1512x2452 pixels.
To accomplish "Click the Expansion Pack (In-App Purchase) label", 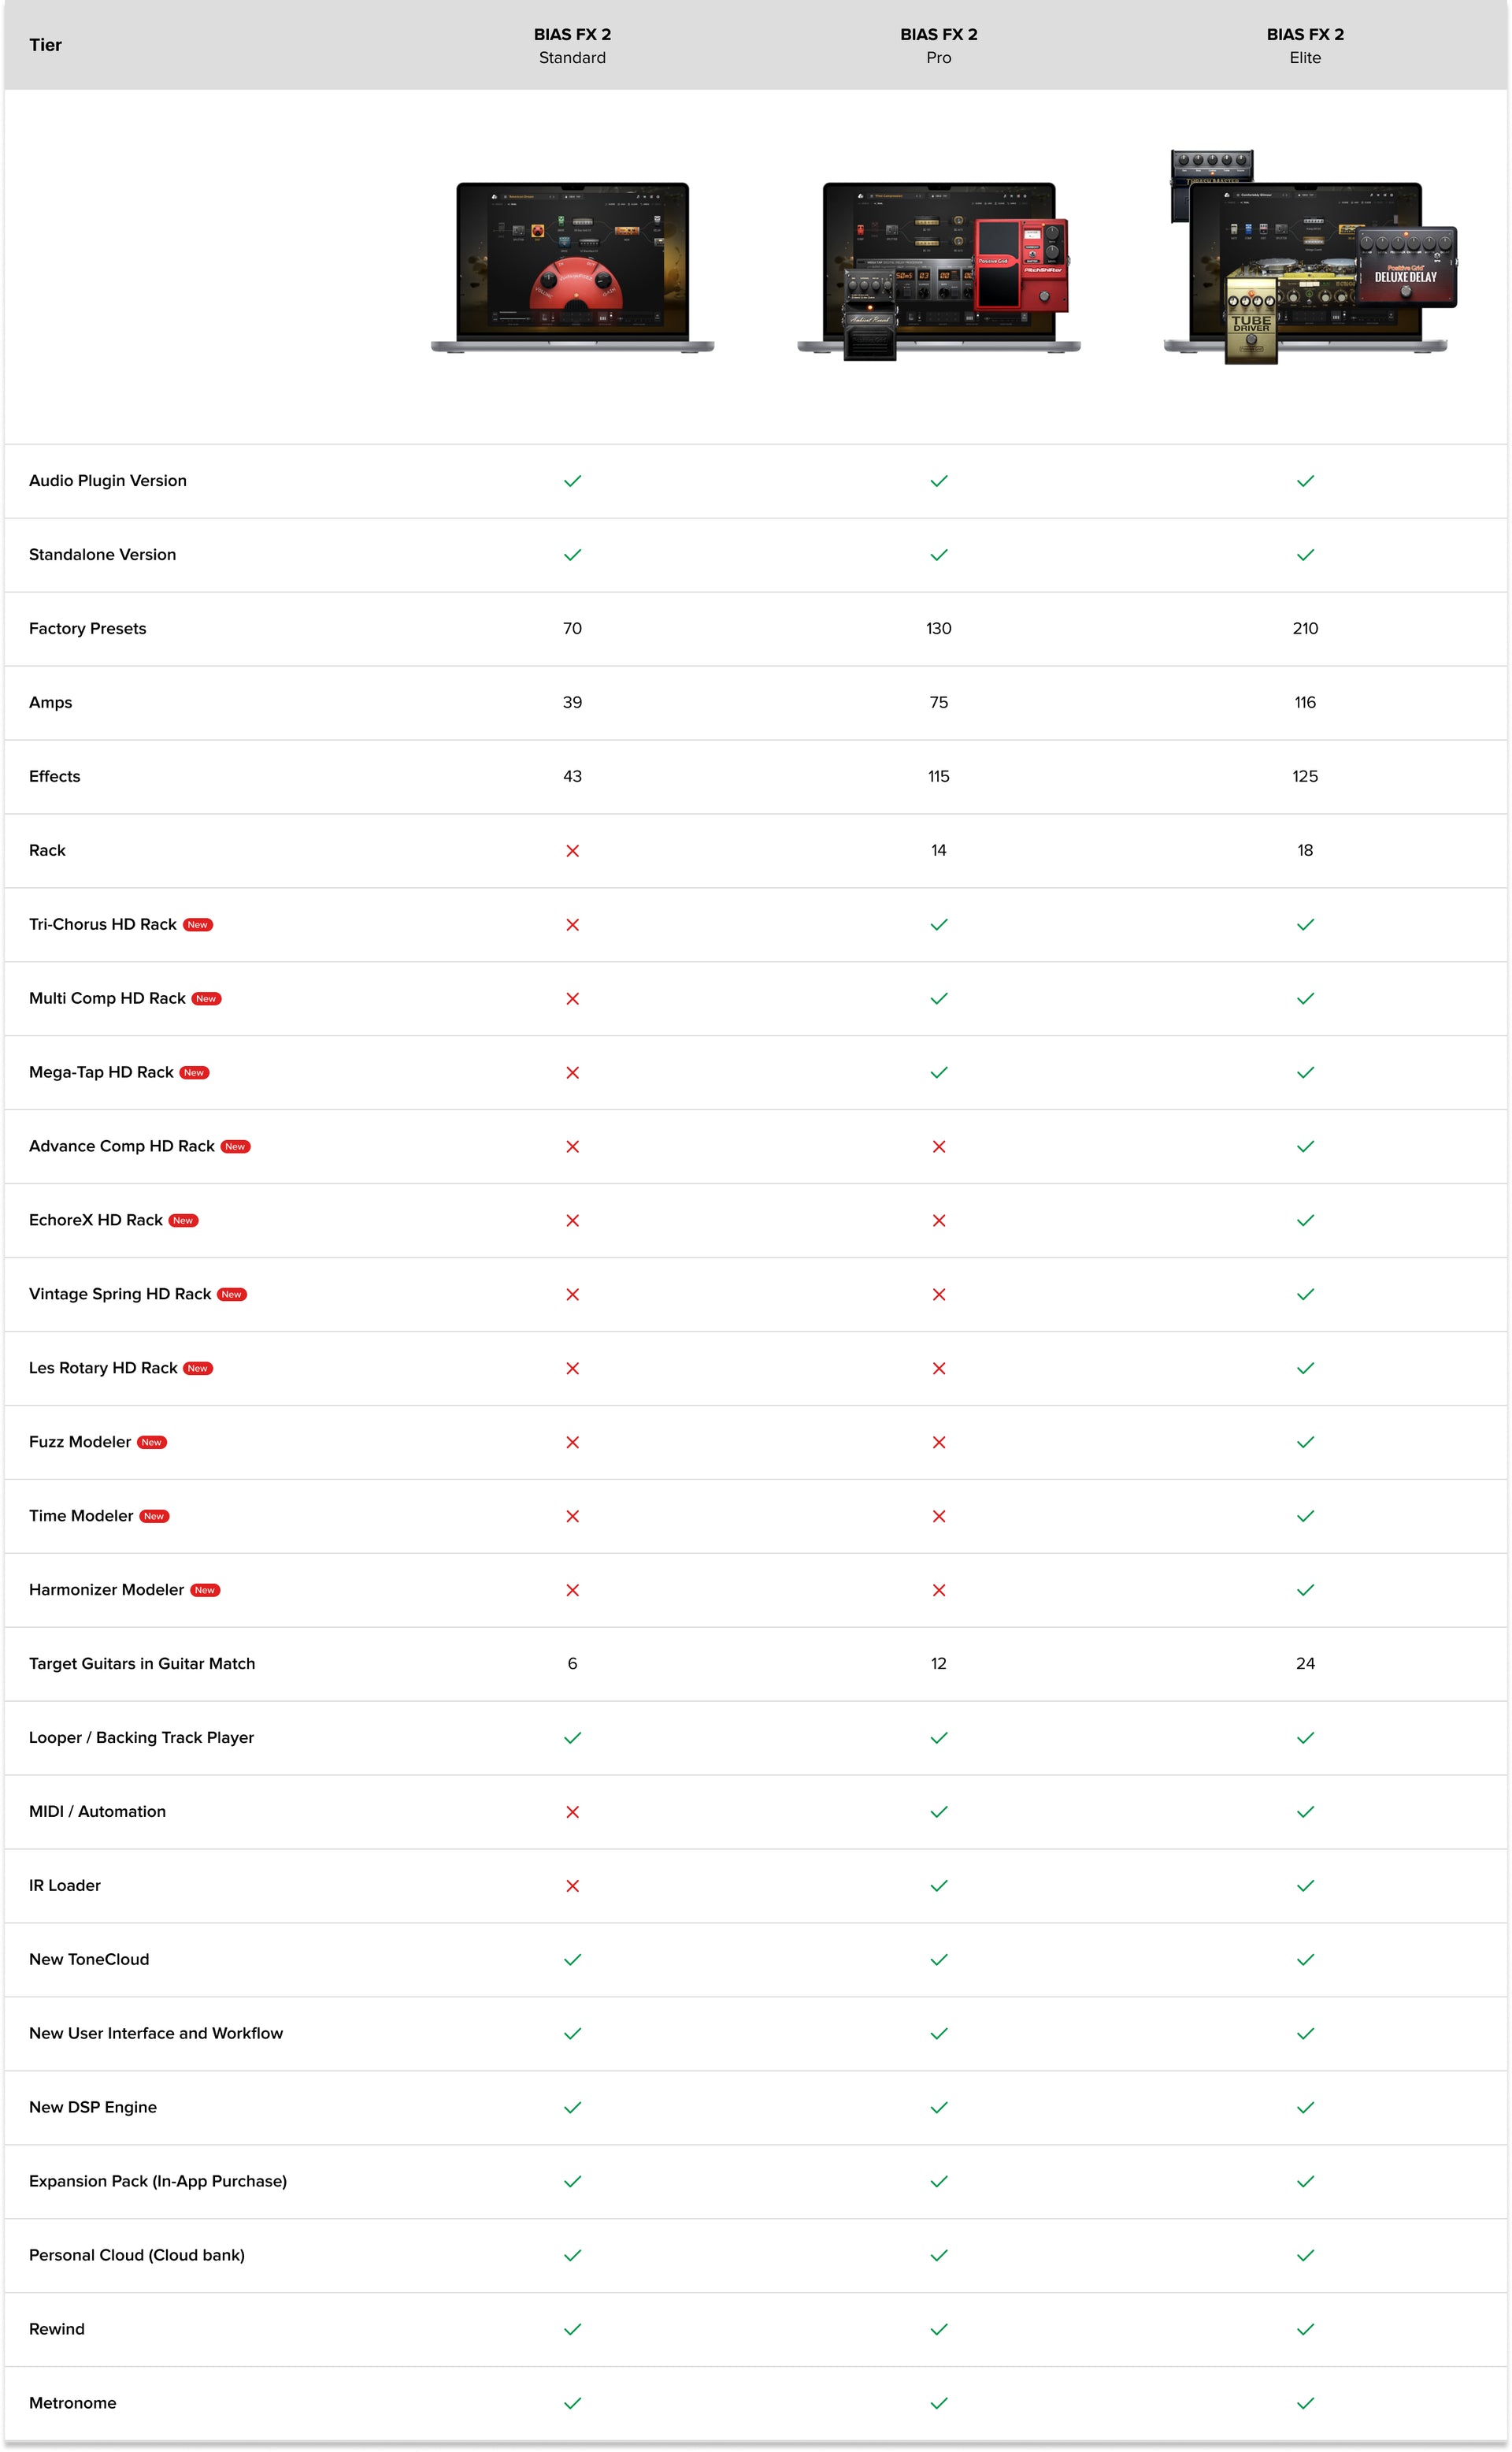I will click(x=158, y=2181).
